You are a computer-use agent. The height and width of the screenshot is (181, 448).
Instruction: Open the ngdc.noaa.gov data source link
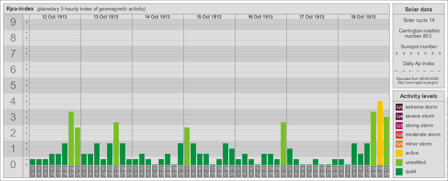coord(417,82)
